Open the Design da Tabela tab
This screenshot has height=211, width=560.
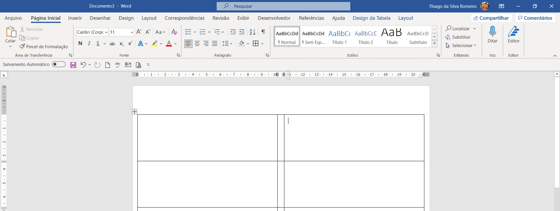[x=371, y=18]
